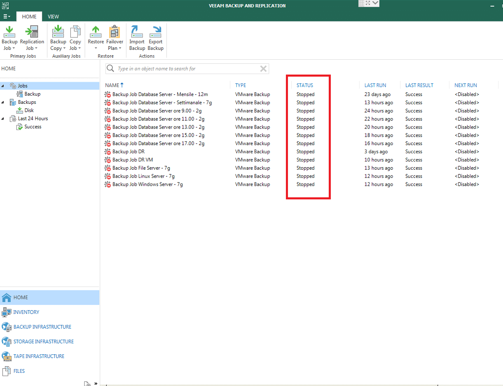
Task: Click the Import Backup icon
Action: 137,32
